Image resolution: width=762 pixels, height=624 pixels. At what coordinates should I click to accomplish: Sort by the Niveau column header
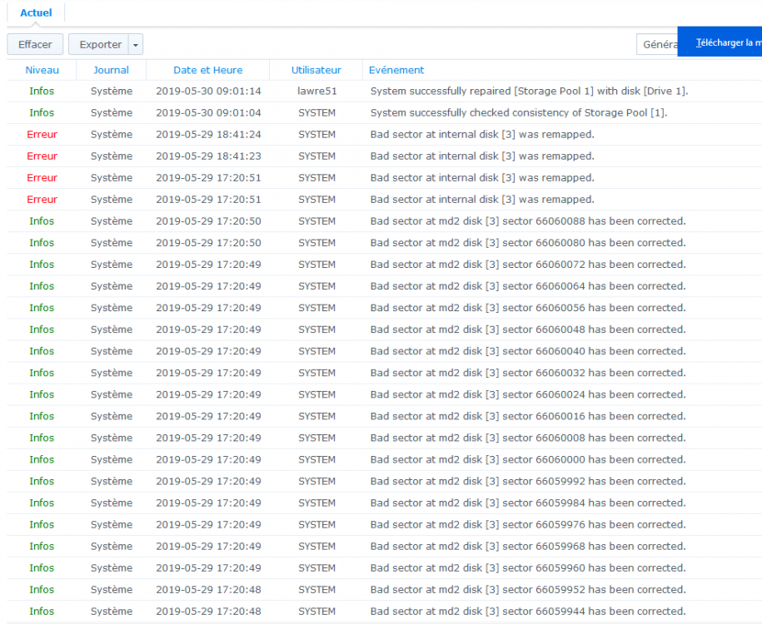[42, 70]
